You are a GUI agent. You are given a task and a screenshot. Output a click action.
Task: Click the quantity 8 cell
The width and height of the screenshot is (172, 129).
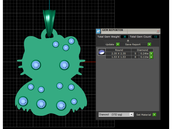pyautogui.click(x=135, y=57)
